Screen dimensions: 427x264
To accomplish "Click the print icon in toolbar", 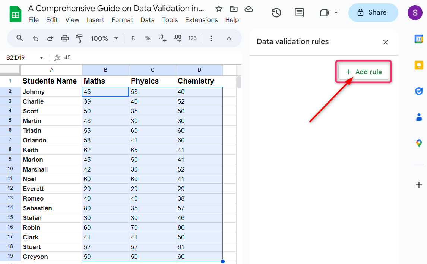I will click(x=65, y=38).
